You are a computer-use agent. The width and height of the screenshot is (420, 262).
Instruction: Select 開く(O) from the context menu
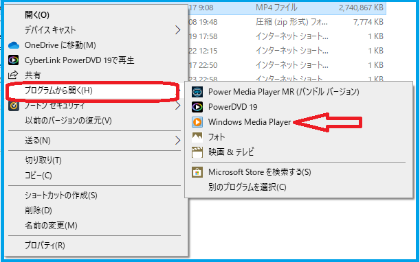coord(37,15)
